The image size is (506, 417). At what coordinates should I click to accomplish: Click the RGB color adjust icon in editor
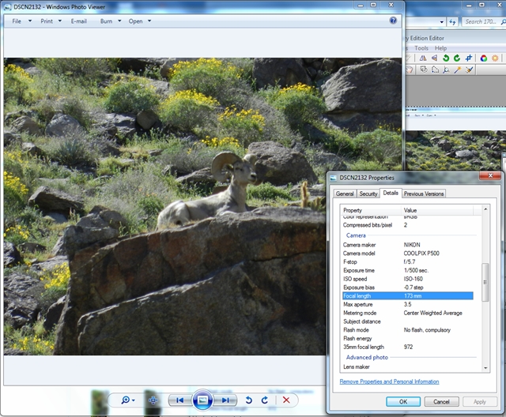coord(483,58)
